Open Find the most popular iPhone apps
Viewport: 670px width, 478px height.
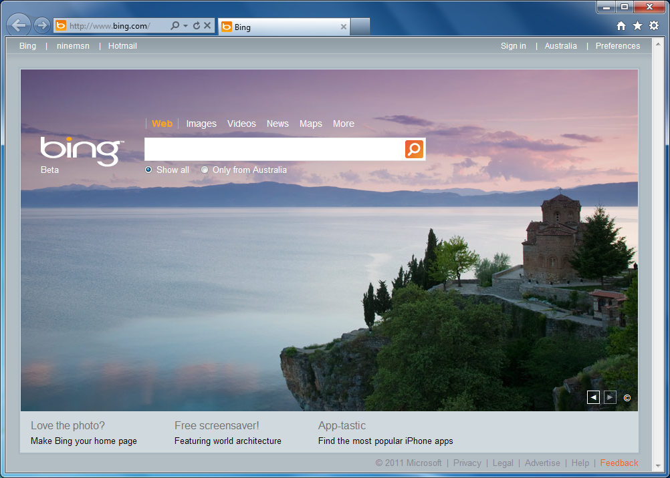pos(385,441)
